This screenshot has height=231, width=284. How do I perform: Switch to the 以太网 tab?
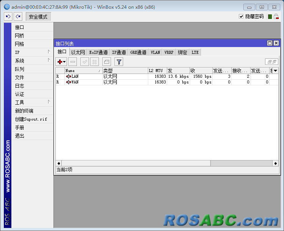pyautogui.click(x=78, y=52)
